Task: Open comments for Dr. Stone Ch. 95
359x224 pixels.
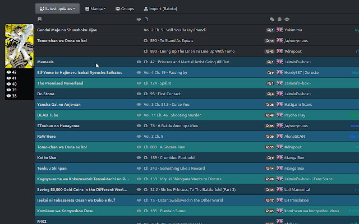Action: coord(270,94)
